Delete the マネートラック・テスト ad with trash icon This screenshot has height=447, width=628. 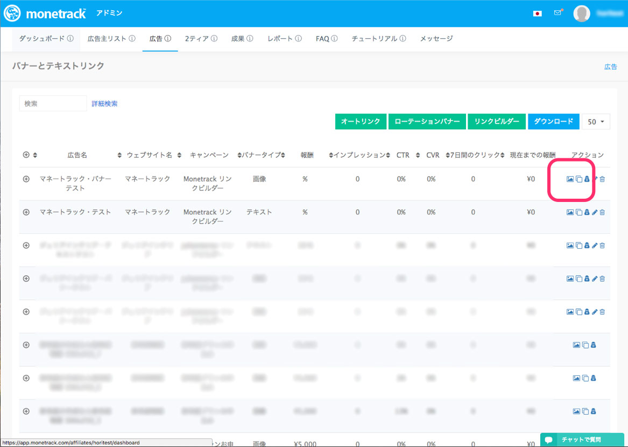click(602, 213)
